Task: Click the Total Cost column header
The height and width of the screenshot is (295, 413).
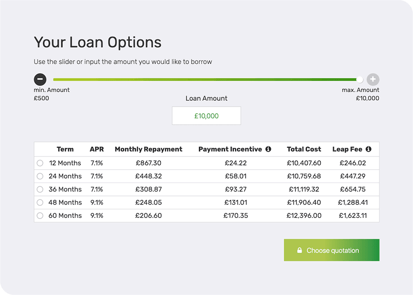Action: click(304, 149)
